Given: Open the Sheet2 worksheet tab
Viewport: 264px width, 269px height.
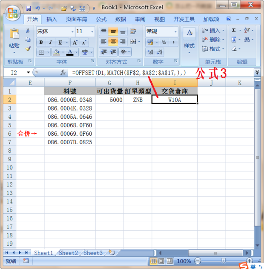Looking at the screenshot, I should (x=68, y=253).
